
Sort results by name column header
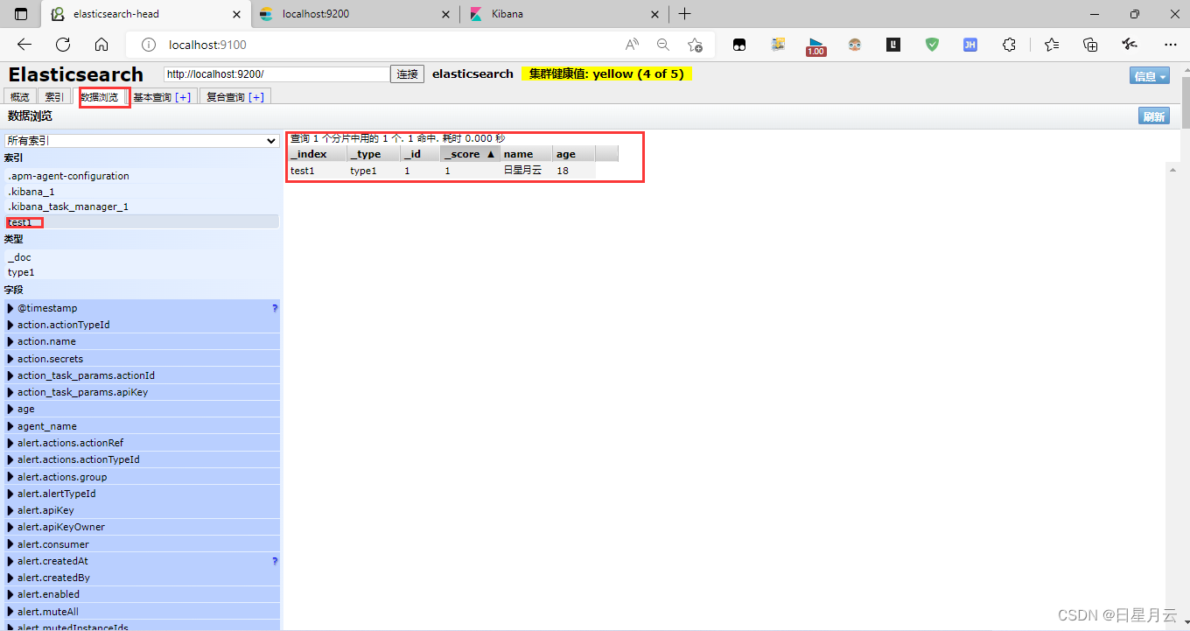click(x=527, y=154)
